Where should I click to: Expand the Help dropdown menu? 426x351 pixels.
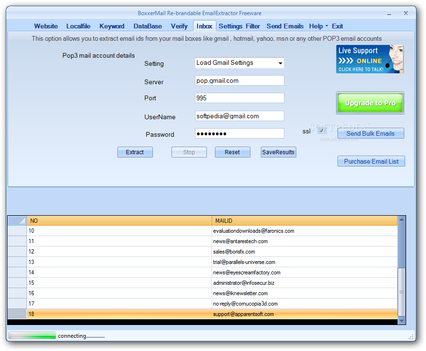coord(319,26)
